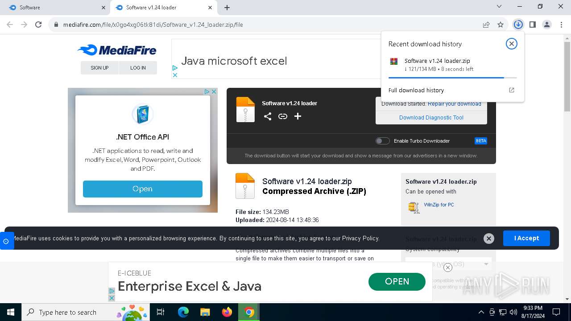Image resolution: width=571 pixels, height=321 pixels.
Task: Click the forward navigation arrow
Action: pos(24,25)
